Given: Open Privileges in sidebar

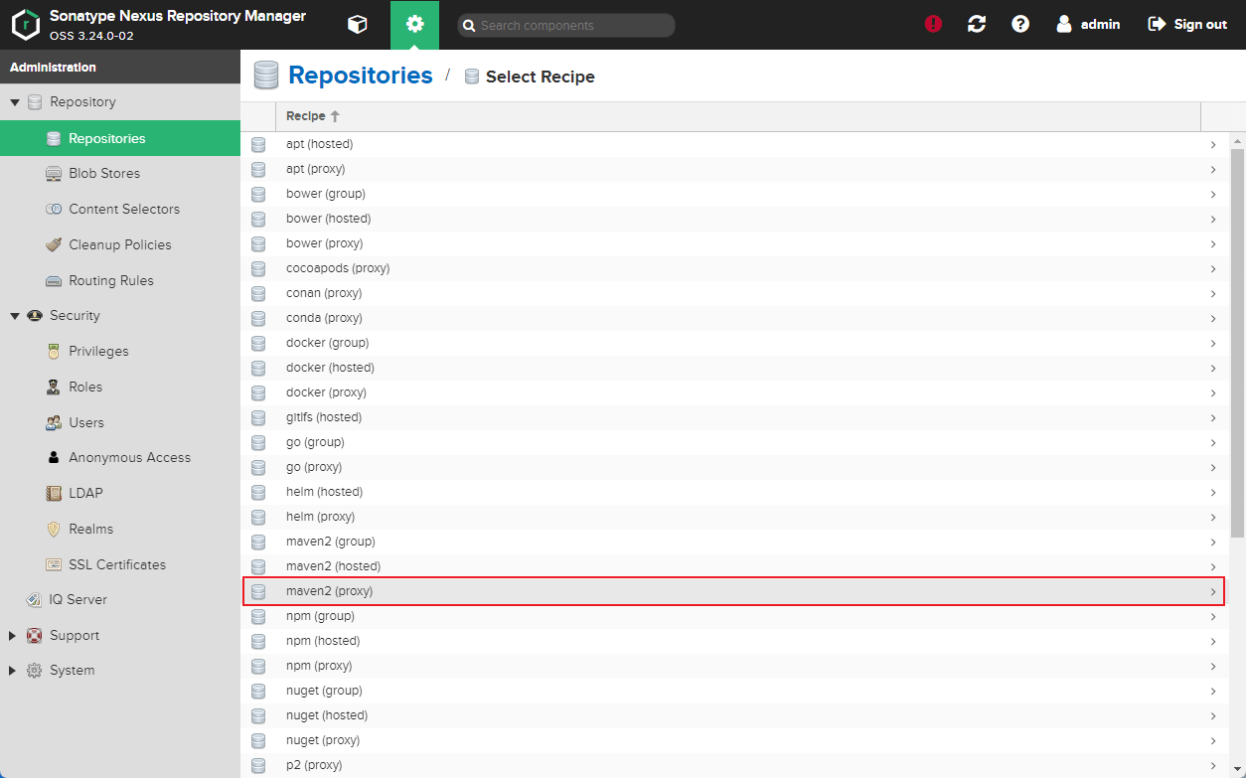Looking at the screenshot, I should [120, 351].
